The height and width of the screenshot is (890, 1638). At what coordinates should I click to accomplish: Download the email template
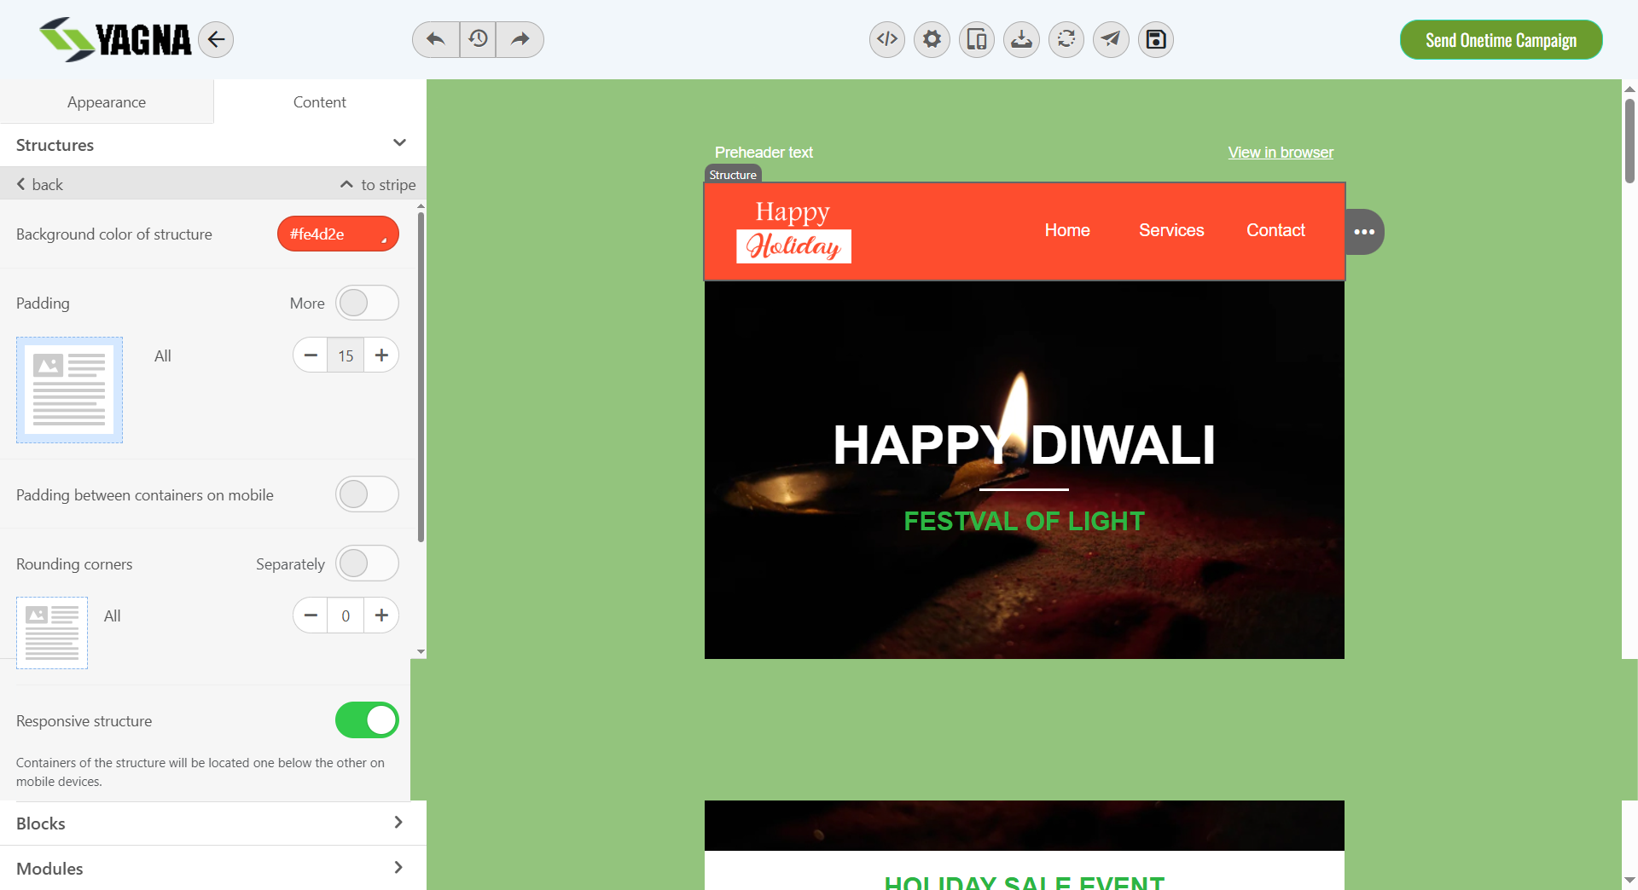click(1021, 39)
